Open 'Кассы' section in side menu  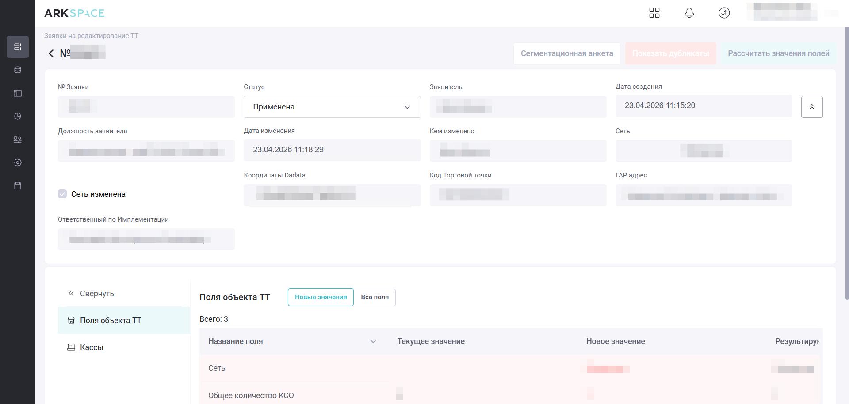[x=91, y=347]
